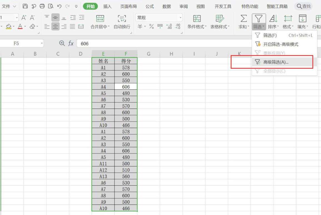Viewport: 321px width, 215px height.
Task: Toggle auto wrap text (自动换行)
Action: tap(122, 22)
